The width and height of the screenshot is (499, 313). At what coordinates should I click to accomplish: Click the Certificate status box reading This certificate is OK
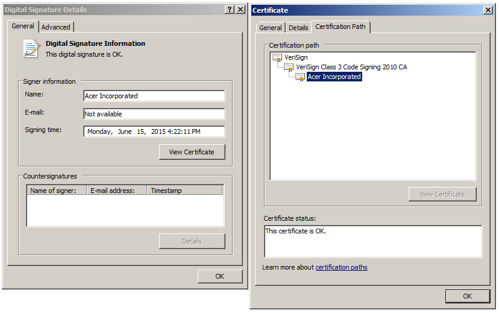pos(373,241)
